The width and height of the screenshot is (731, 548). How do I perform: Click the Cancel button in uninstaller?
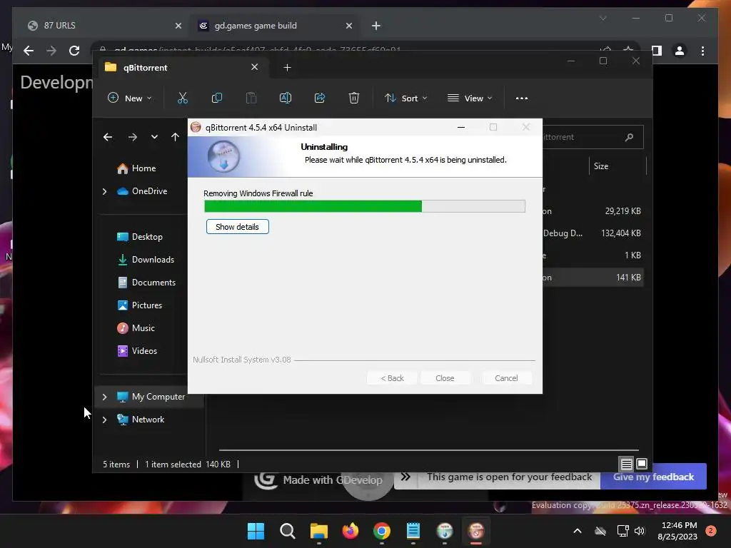tap(506, 378)
